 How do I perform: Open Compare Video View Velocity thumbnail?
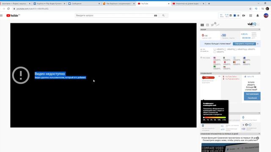tap(230, 147)
